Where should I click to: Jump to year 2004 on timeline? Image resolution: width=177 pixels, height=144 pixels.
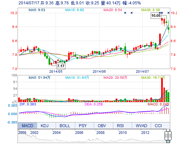57,133
